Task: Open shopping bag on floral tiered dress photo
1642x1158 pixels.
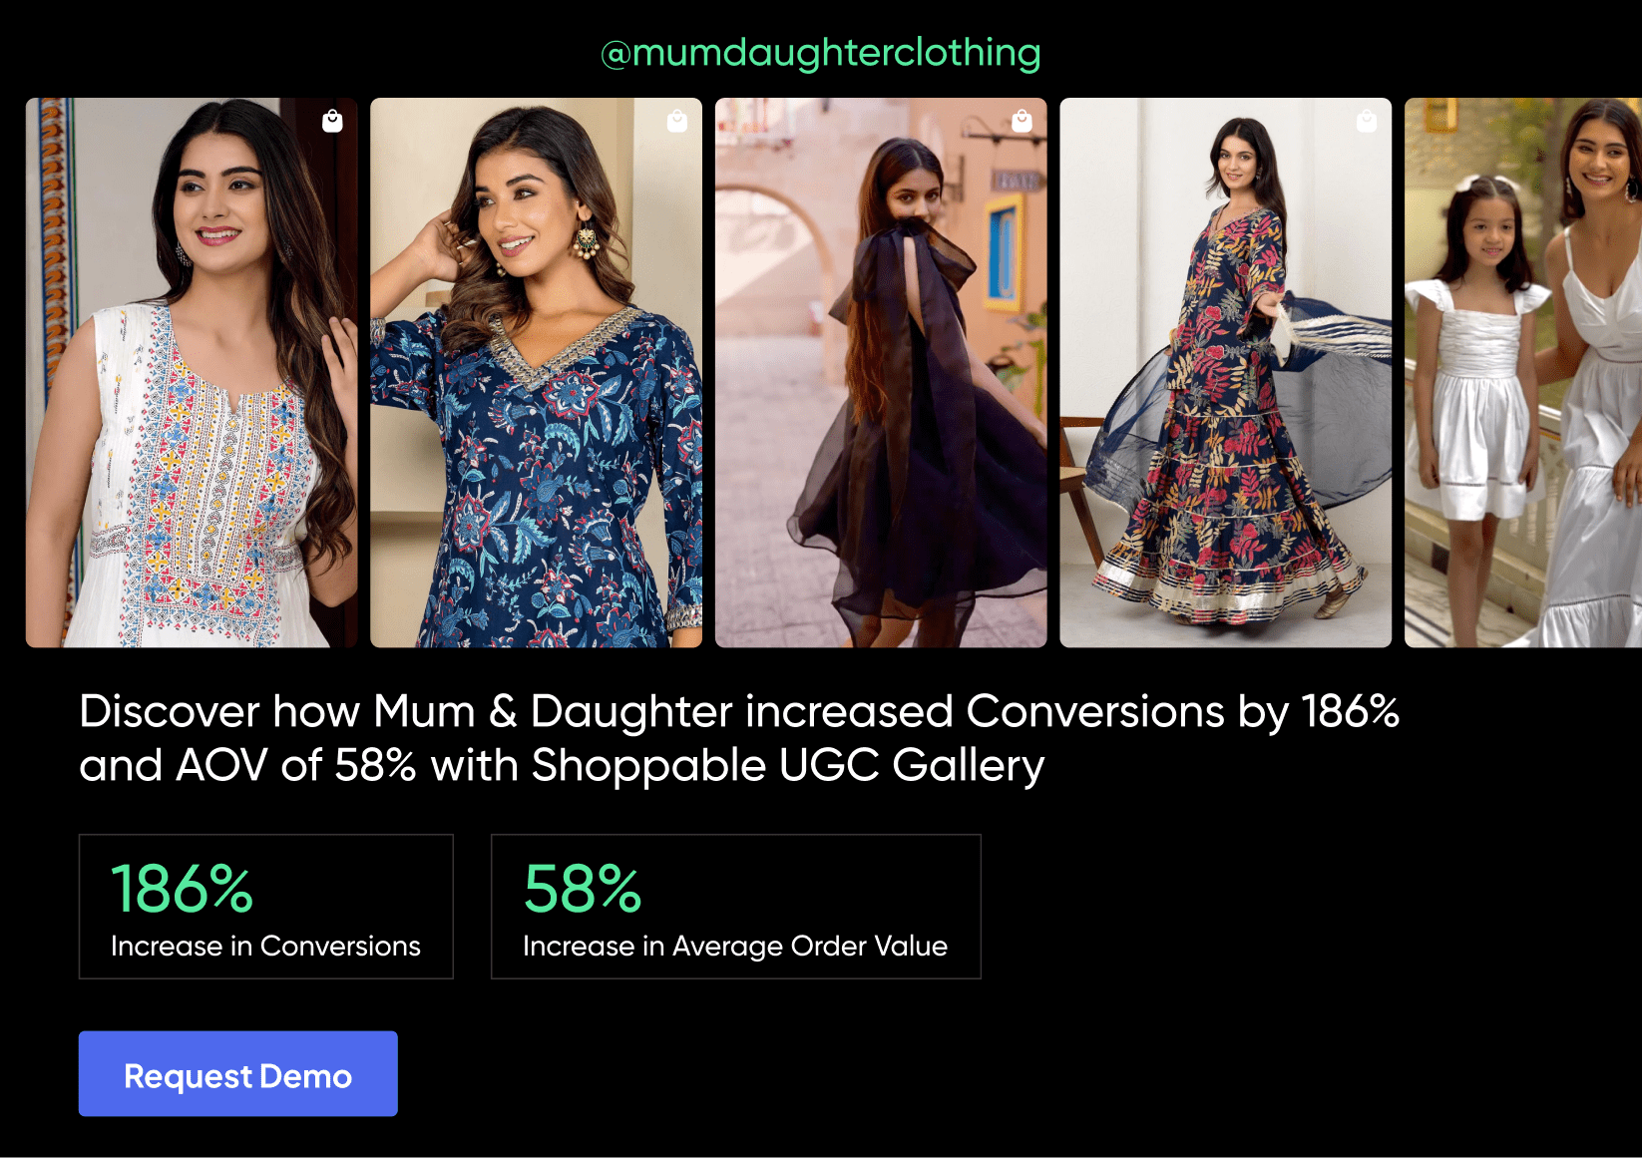Action: (1367, 122)
